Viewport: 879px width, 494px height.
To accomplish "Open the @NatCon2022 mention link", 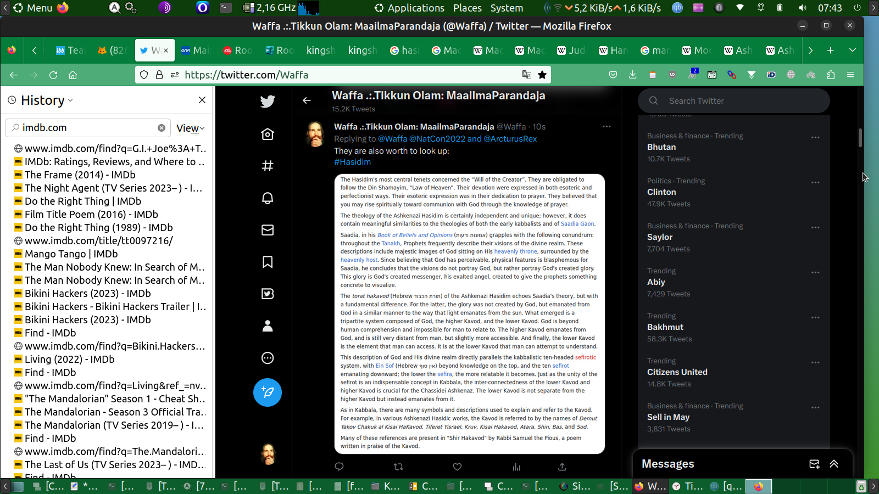I will point(437,139).
